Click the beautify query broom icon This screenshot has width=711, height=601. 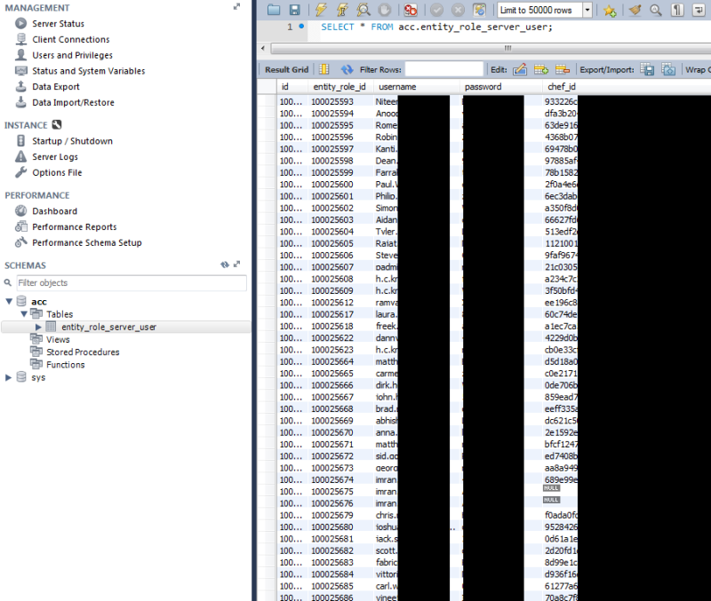coord(635,10)
